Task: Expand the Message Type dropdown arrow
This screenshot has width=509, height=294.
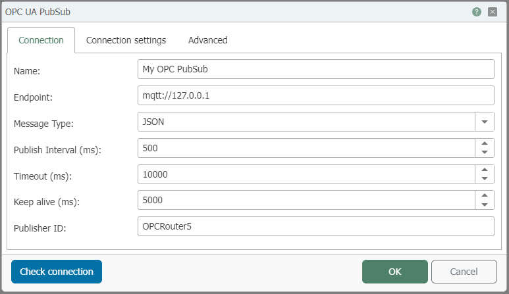Action: point(485,122)
